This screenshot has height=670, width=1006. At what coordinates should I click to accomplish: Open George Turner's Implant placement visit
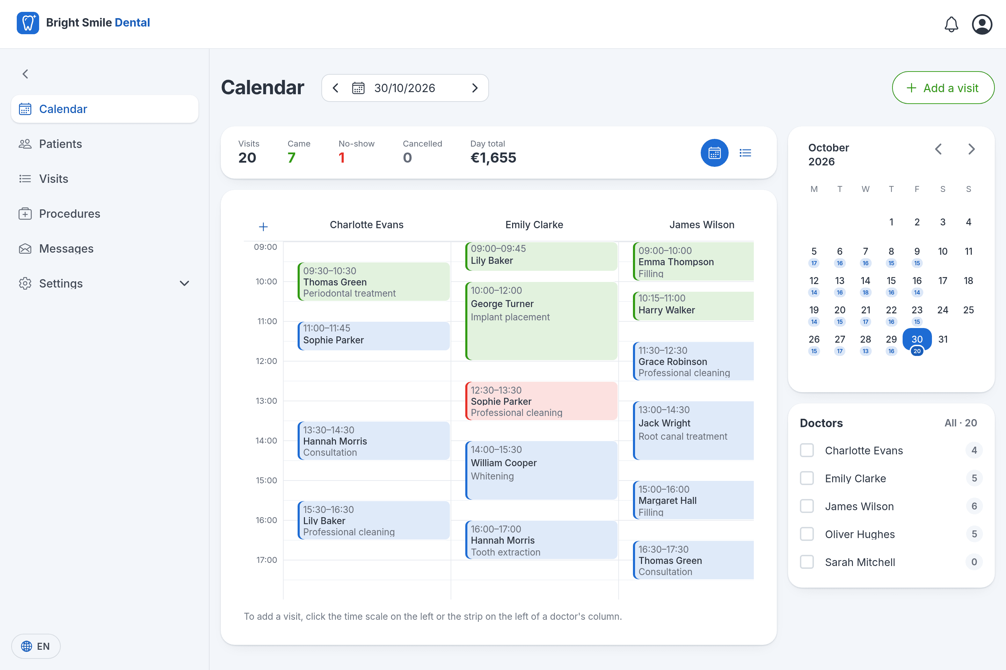pyautogui.click(x=541, y=321)
